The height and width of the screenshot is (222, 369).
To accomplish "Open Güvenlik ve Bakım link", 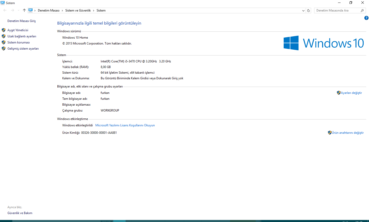I will point(20,213).
